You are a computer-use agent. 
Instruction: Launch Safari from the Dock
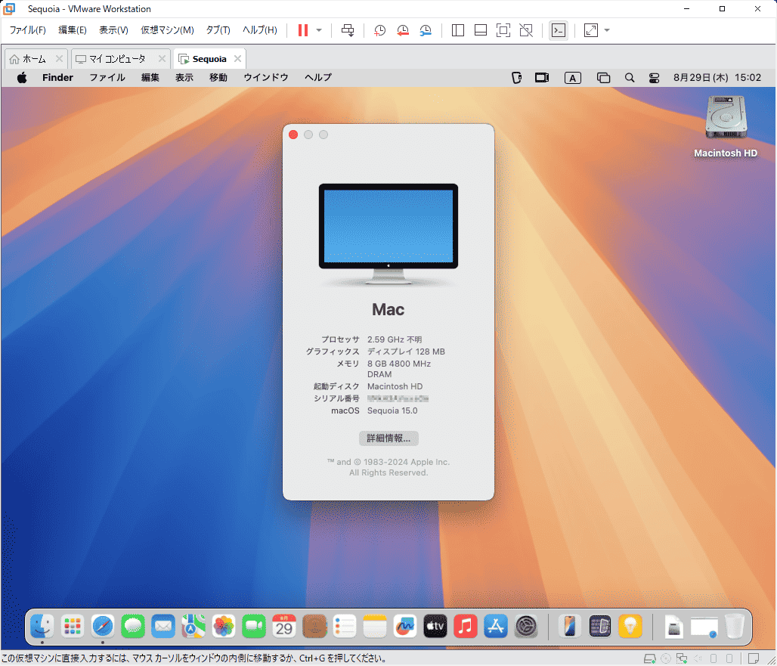click(x=103, y=627)
